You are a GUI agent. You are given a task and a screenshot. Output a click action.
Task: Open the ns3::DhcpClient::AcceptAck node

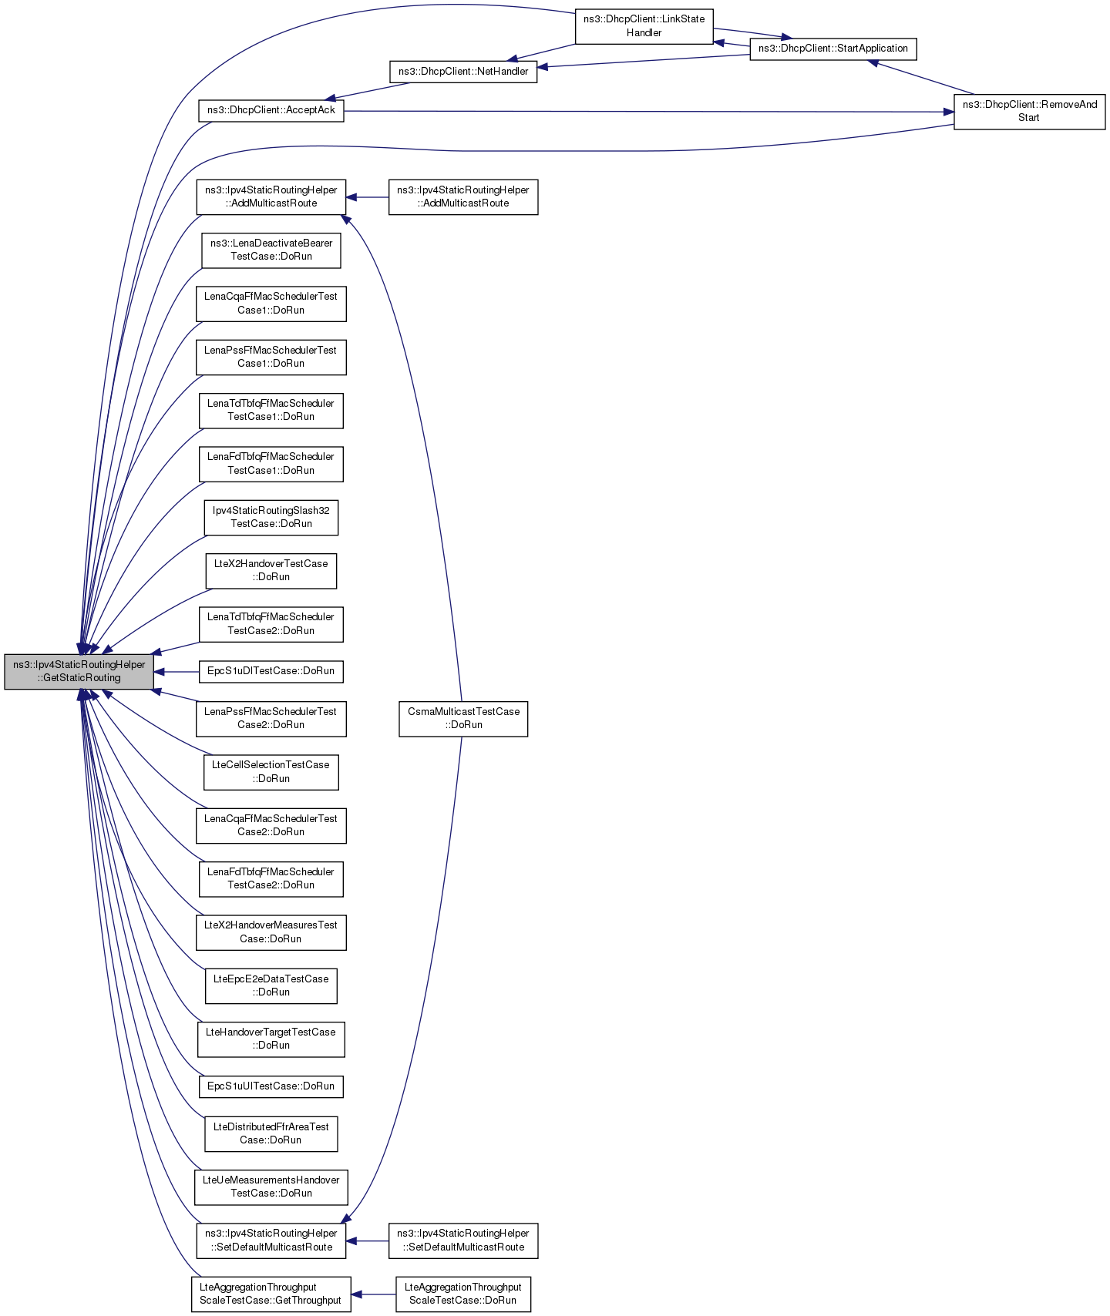271,110
